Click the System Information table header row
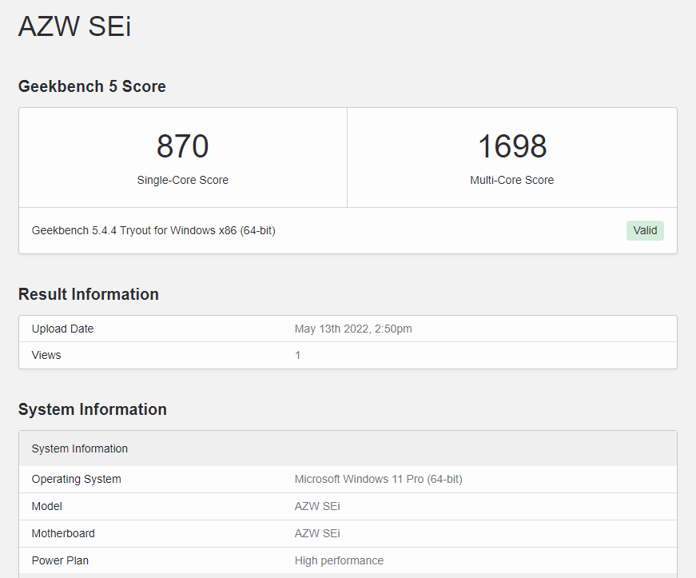The image size is (696, 578). (348, 448)
